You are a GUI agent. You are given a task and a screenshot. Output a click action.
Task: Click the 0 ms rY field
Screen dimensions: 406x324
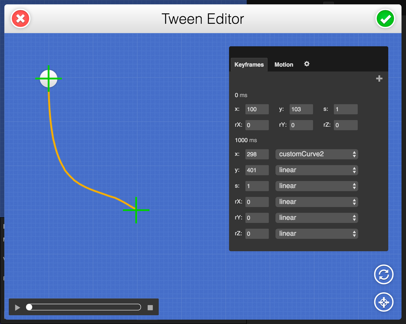(x=301, y=125)
